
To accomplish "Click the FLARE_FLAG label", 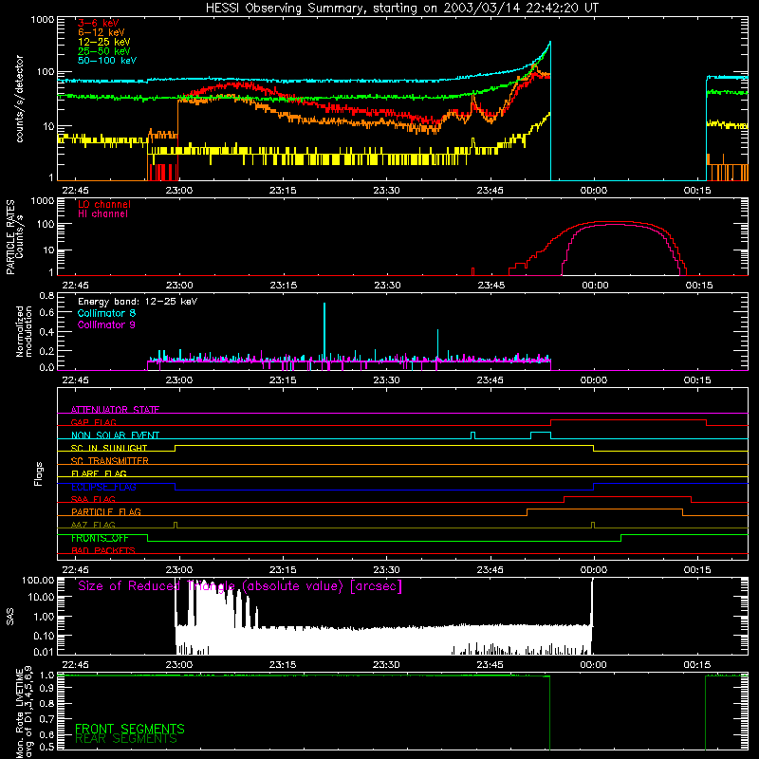I will [x=99, y=473].
